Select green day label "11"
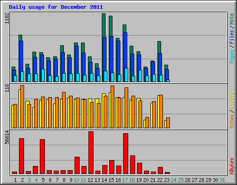Image resolution: width=237 pixels, height=185 pixels. click(83, 180)
